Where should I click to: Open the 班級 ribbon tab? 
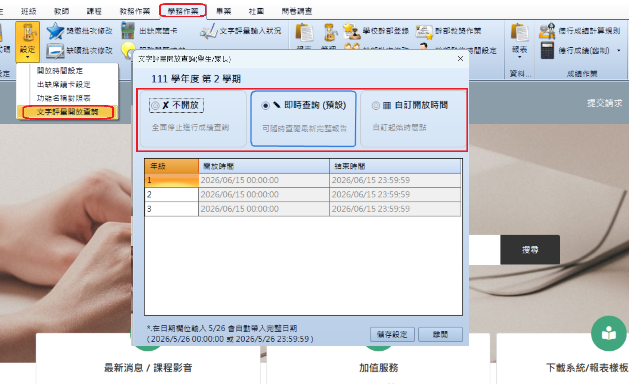coord(29,11)
